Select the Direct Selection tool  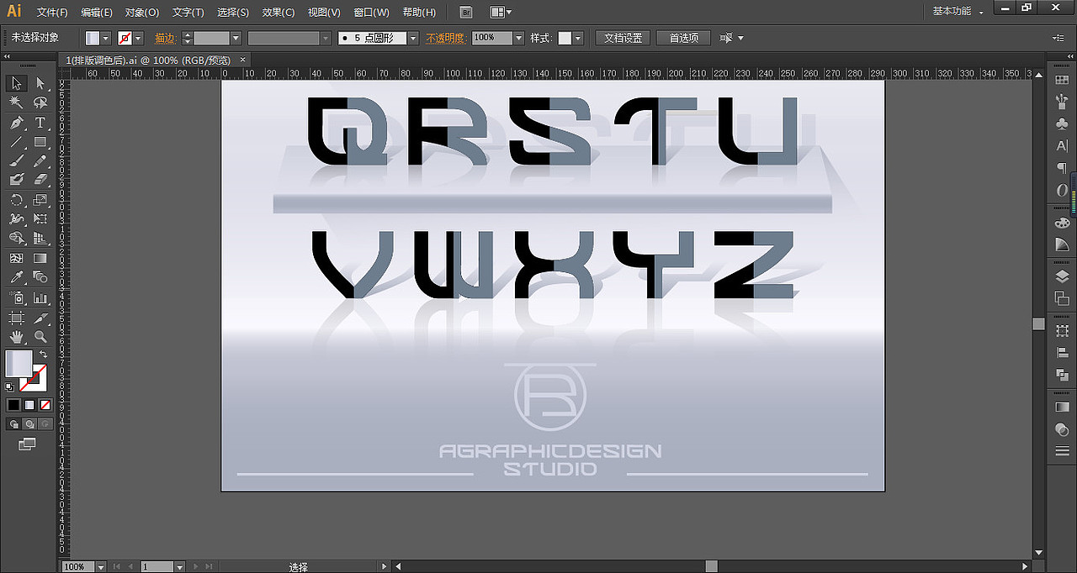tap(40, 82)
